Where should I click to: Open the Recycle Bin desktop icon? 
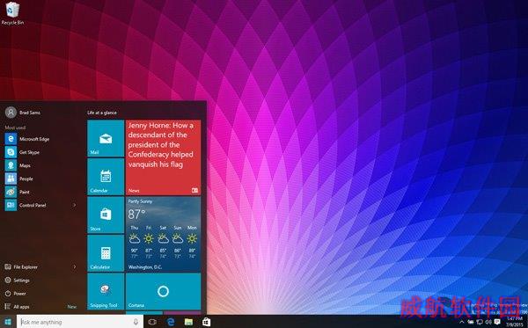pyautogui.click(x=12, y=13)
